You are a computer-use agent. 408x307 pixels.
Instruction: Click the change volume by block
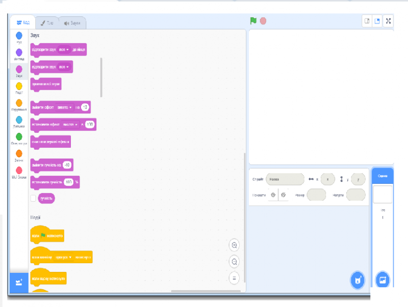click(52, 165)
